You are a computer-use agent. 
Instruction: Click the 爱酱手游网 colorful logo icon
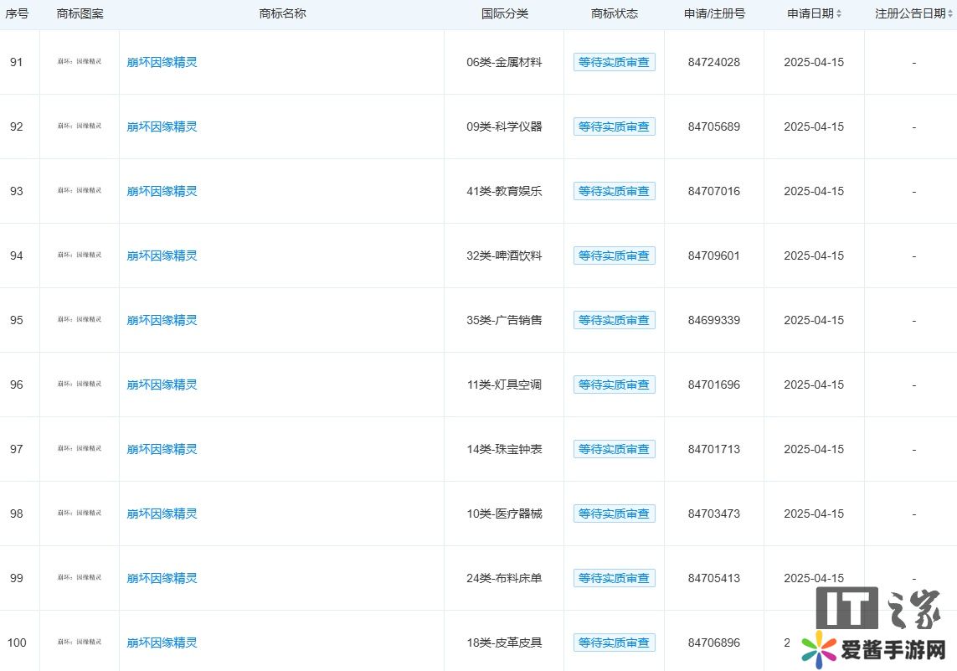point(818,650)
